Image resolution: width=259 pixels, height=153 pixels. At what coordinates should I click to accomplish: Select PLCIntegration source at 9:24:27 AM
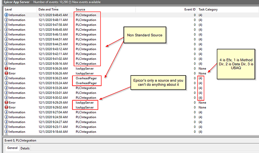pos(86,122)
